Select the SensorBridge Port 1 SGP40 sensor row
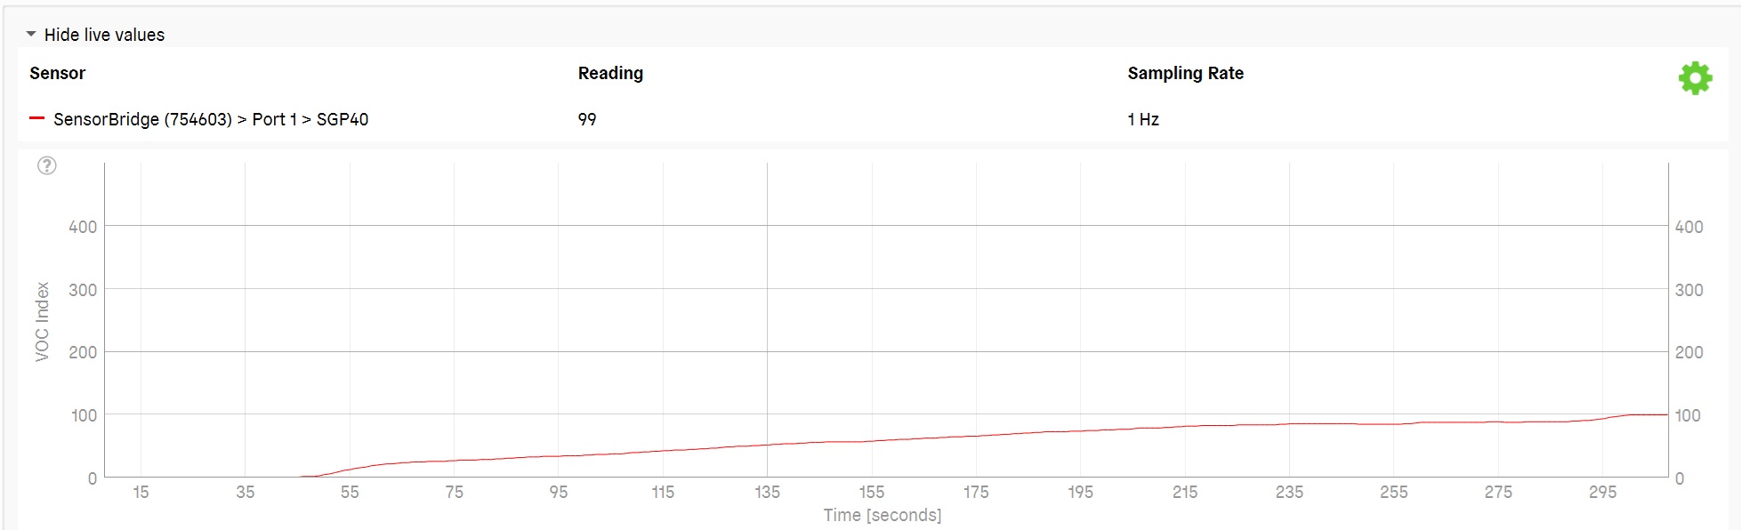The height and width of the screenshot is (530, 1741). (x=872, y=119)
